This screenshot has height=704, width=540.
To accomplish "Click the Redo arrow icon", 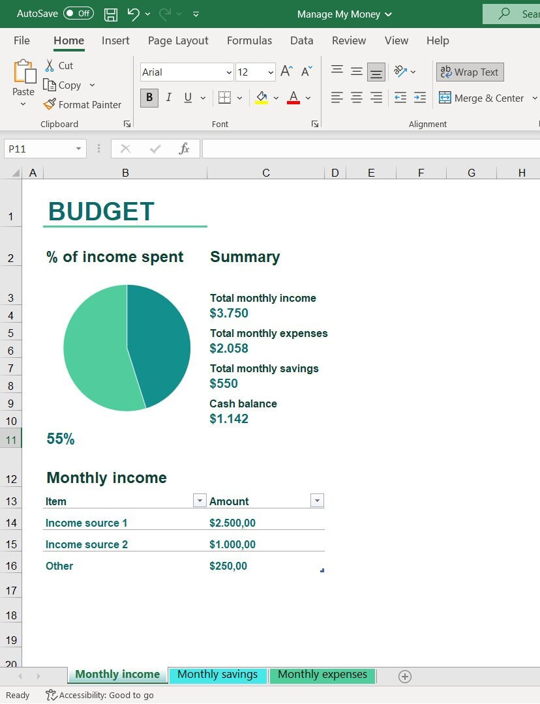I will tap(165, 14).
